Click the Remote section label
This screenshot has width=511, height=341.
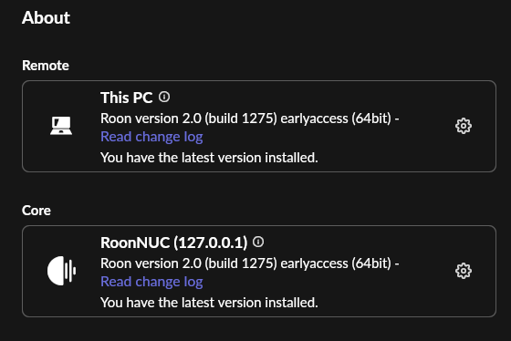tap(46, 66)
